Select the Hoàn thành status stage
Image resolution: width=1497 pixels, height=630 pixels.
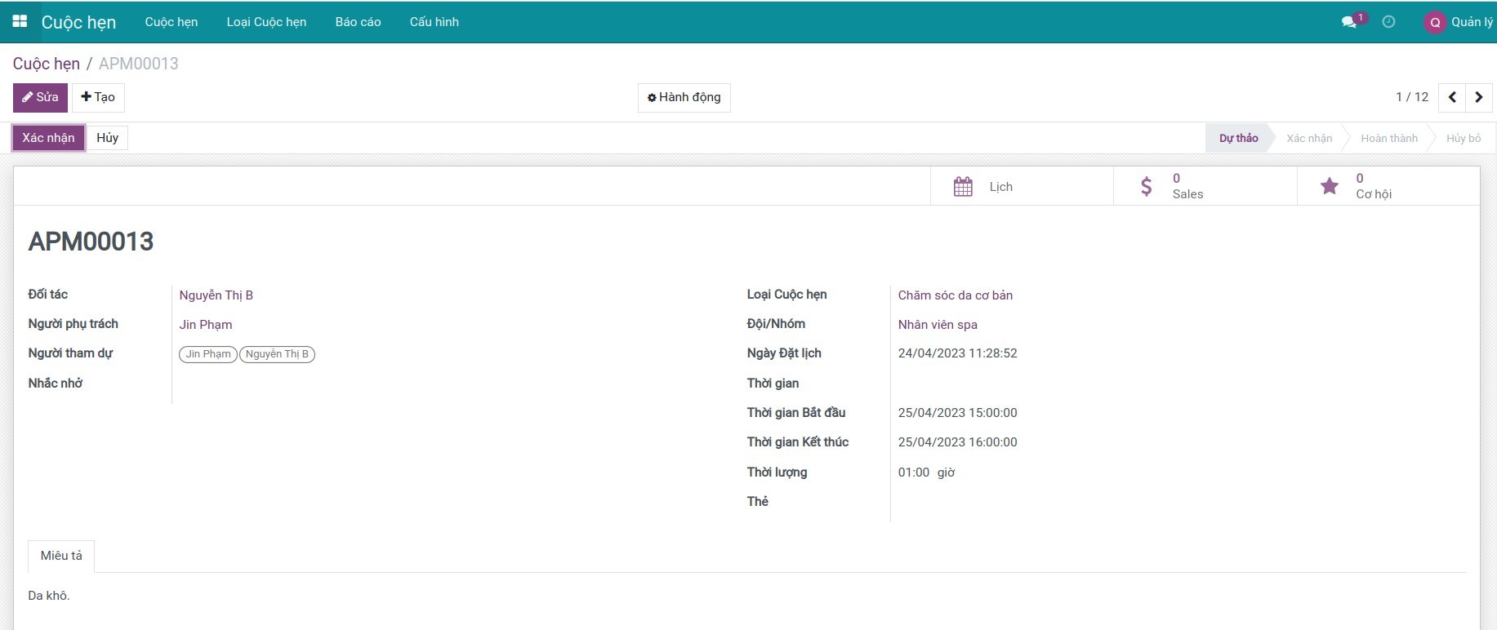1388,139
